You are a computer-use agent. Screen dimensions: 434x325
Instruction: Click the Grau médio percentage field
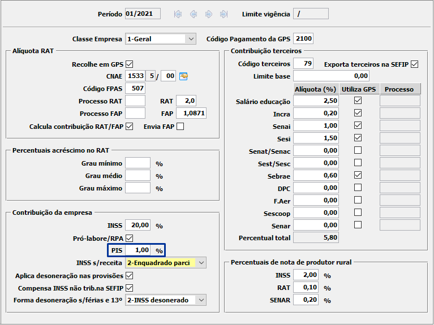tap(137, 176)
